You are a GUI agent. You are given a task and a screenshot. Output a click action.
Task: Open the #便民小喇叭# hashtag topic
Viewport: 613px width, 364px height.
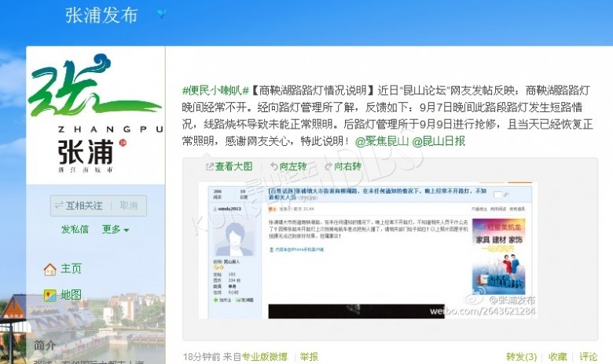point(215,89)
